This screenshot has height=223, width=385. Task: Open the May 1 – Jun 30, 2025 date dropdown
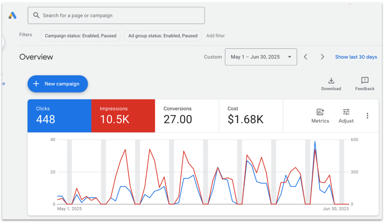261,57
